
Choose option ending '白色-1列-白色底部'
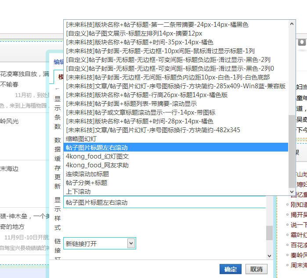(176, 77)
